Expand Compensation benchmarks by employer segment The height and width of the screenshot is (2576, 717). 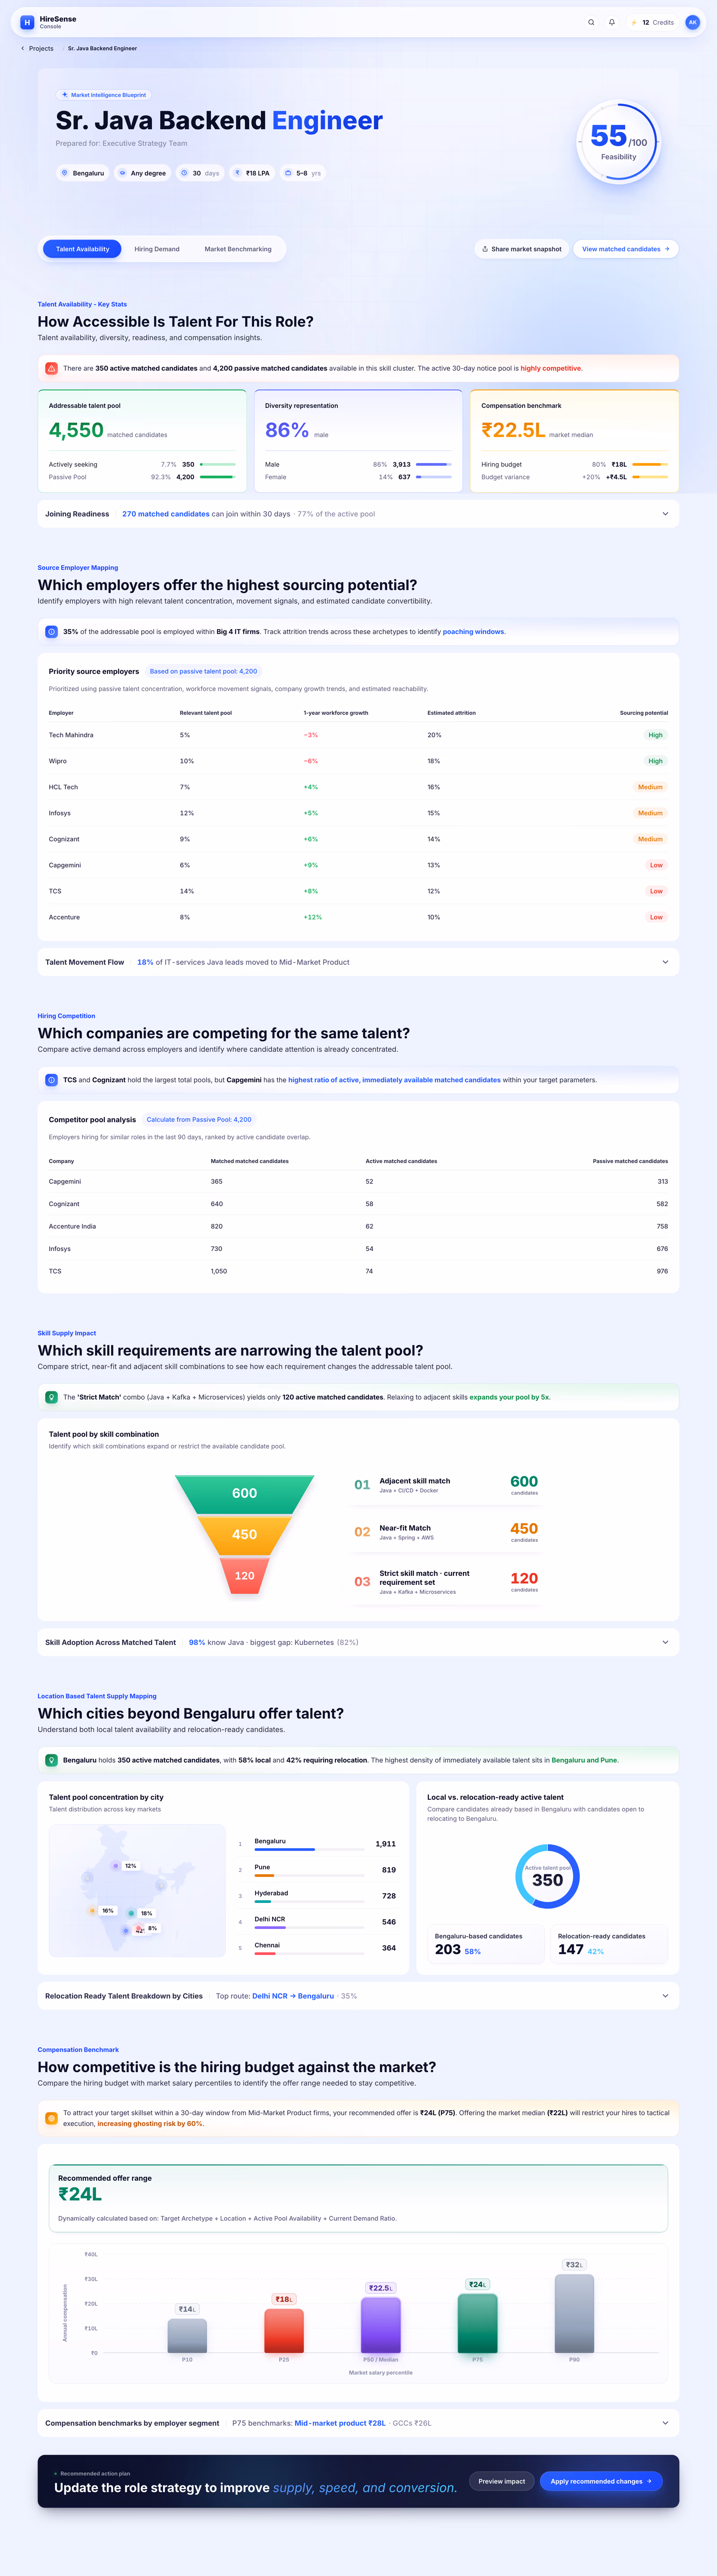(x=358, y=2423)
